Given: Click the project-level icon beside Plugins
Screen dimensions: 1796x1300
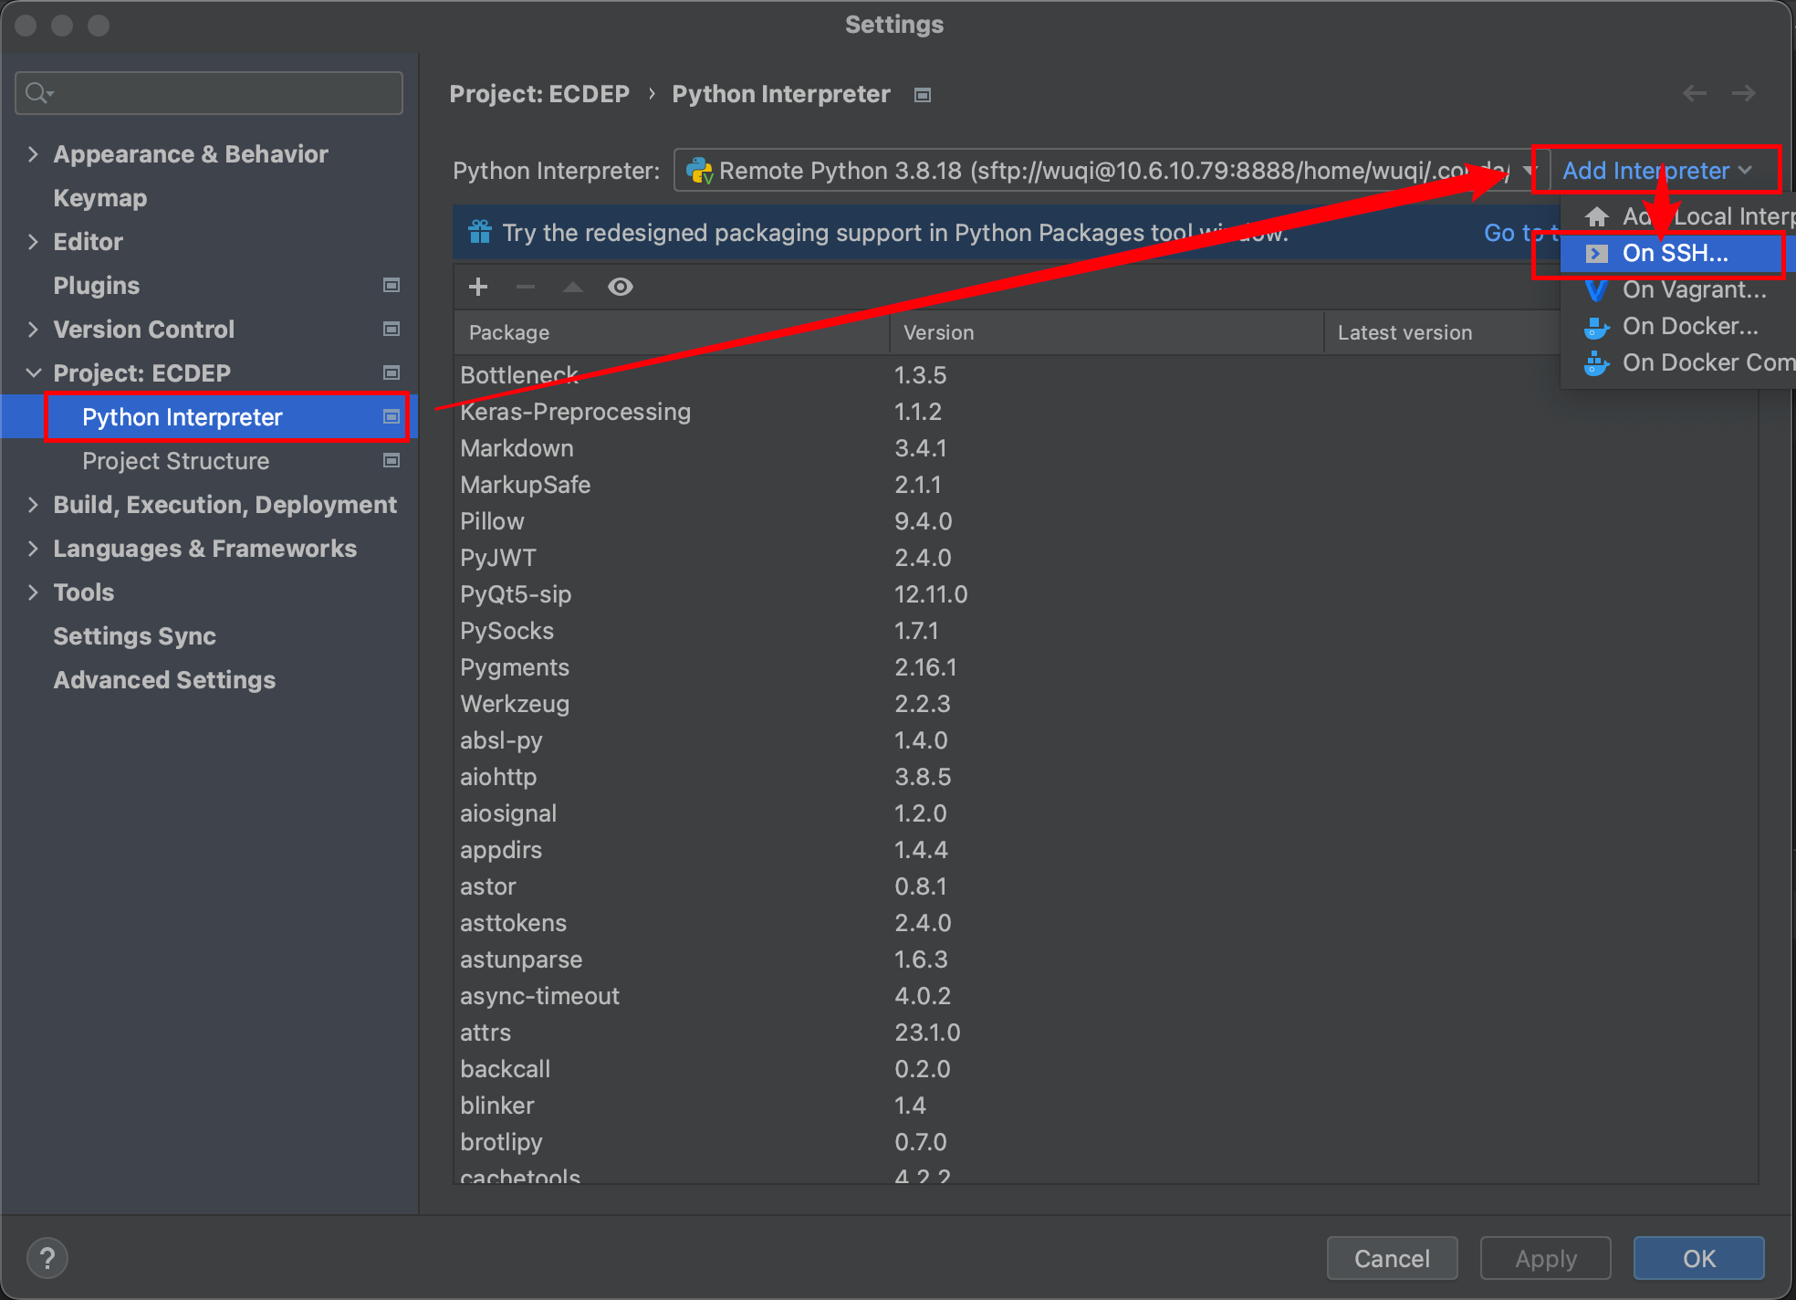Looking at the screenshot, I should (x=392, y=285).
